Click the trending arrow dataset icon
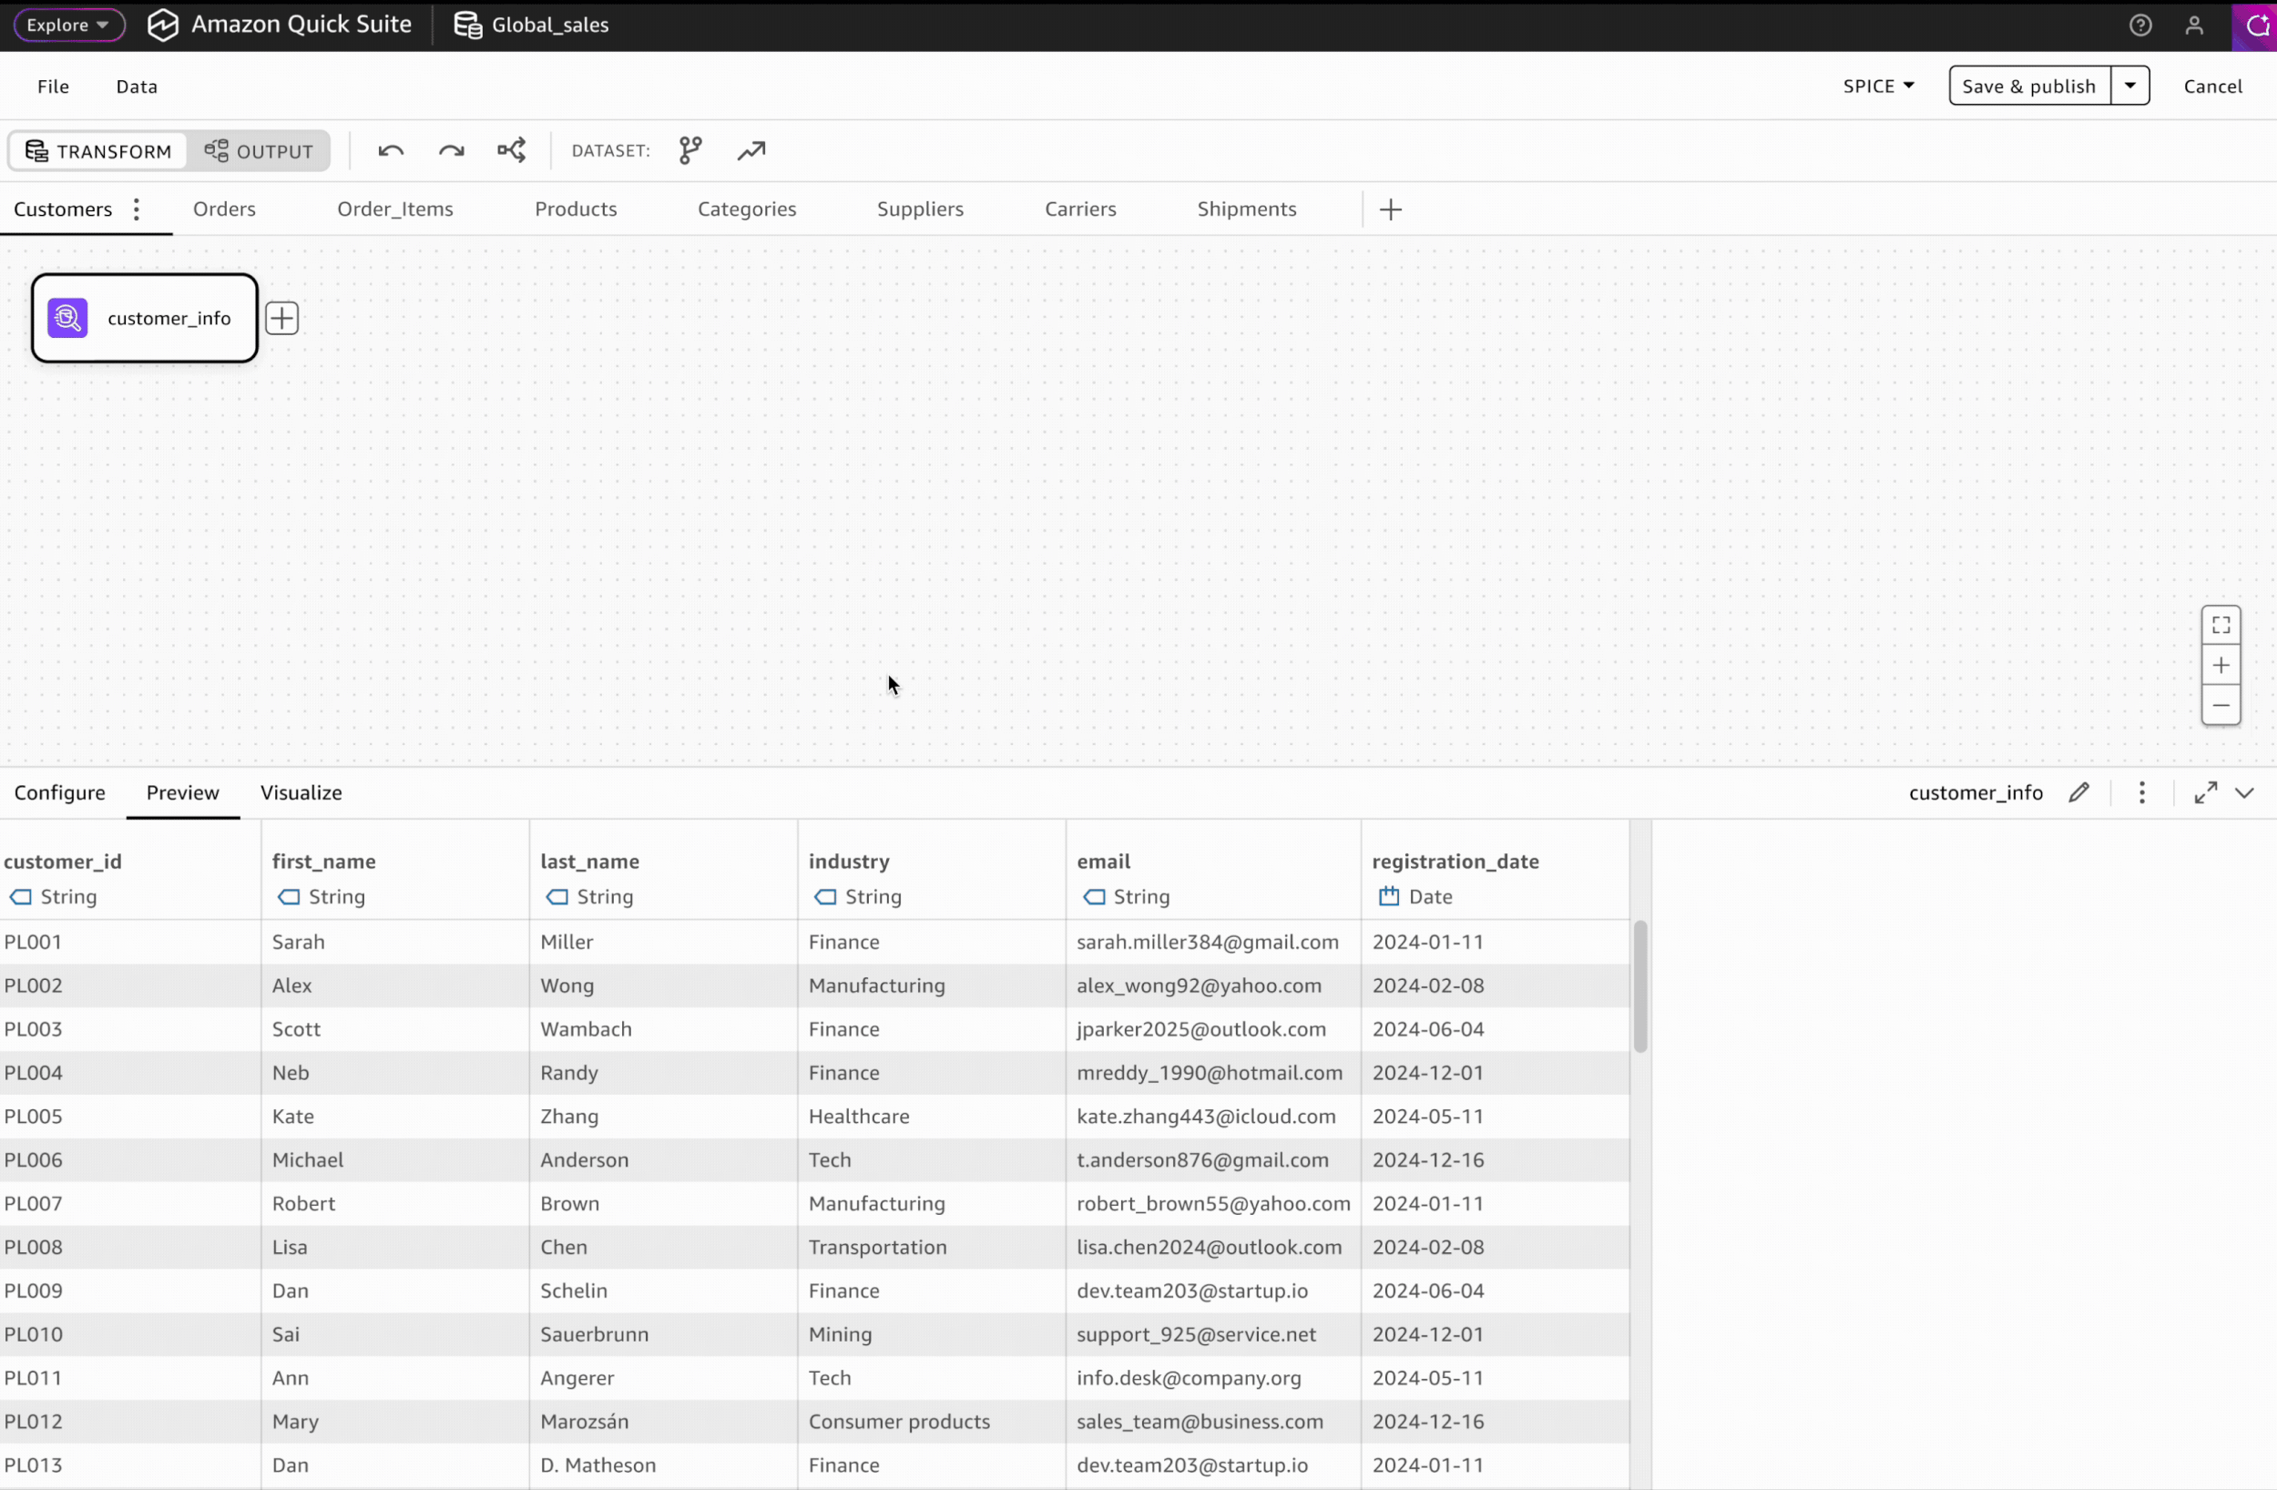The width and height of the screenshot is (2277, 1490). coord(751,150)
